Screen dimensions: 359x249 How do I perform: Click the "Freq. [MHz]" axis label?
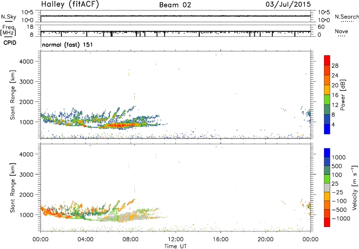(x=8, y=31)
